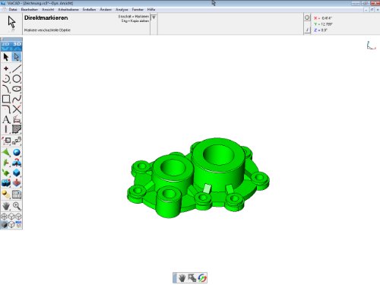Open the spline curve tool flyout
Image resolution: width=380 pixels, height=285 pixels.
pos(17,99)
